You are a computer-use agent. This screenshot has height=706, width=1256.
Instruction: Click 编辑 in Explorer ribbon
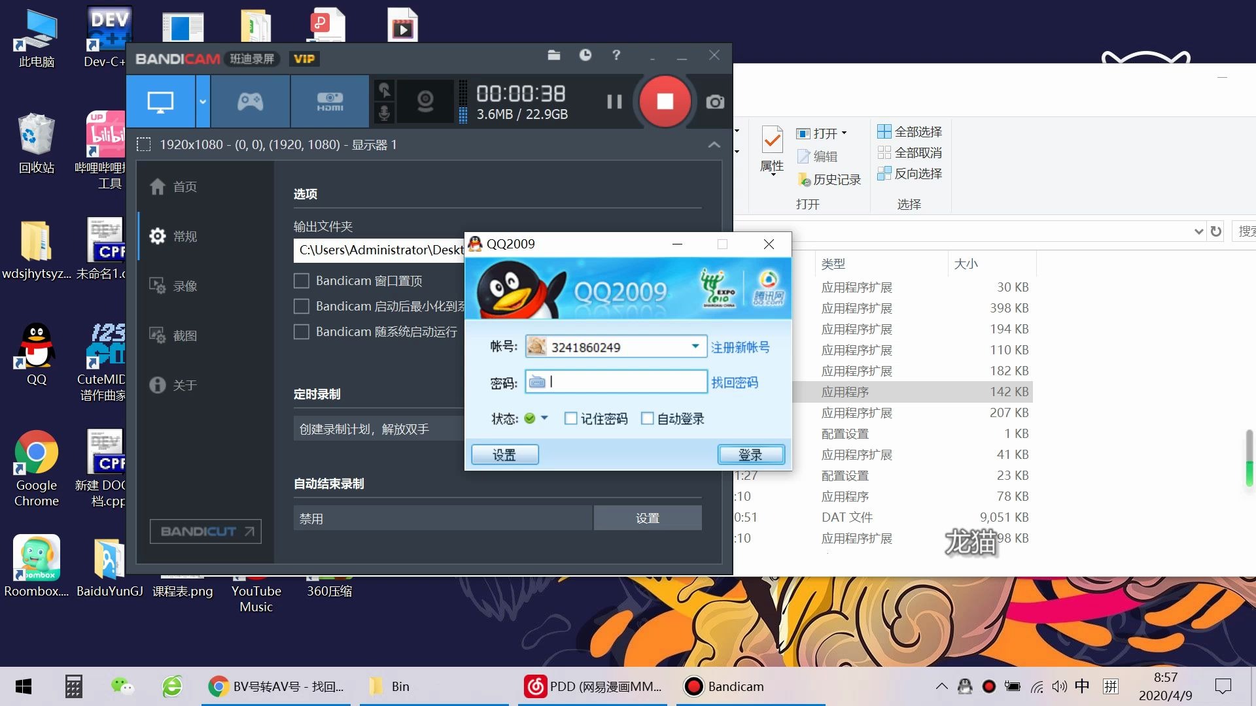(817, 156)
